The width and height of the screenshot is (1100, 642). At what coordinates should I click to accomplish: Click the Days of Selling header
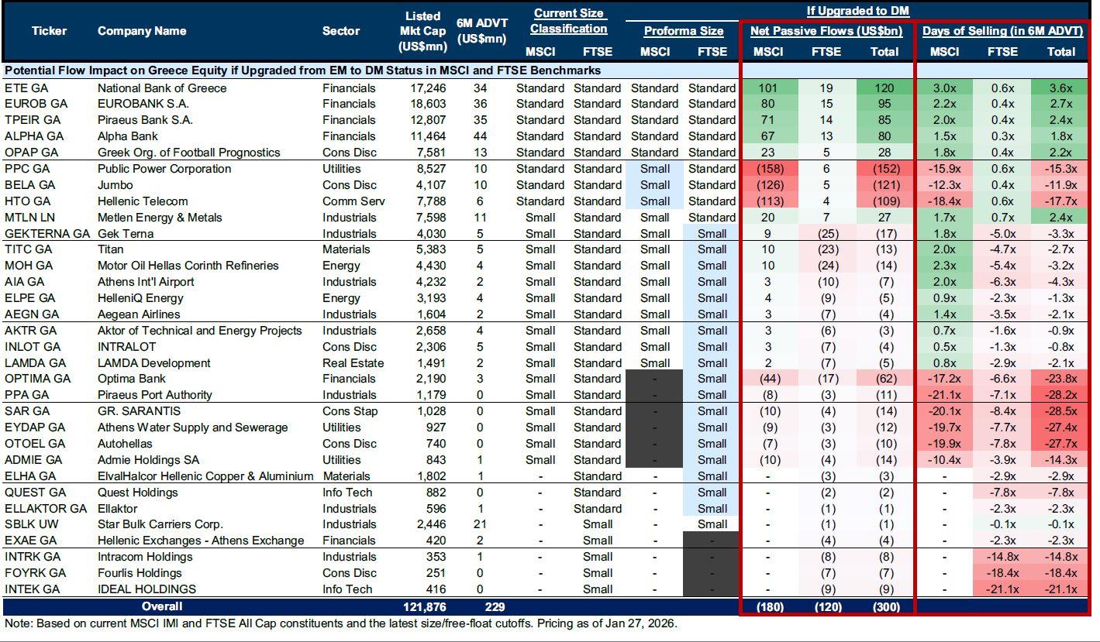[x=1002, y=31]
